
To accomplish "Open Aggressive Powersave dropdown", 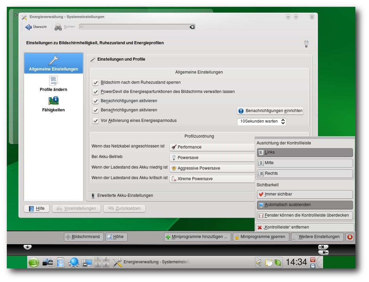I will click(x=212, y=168).
